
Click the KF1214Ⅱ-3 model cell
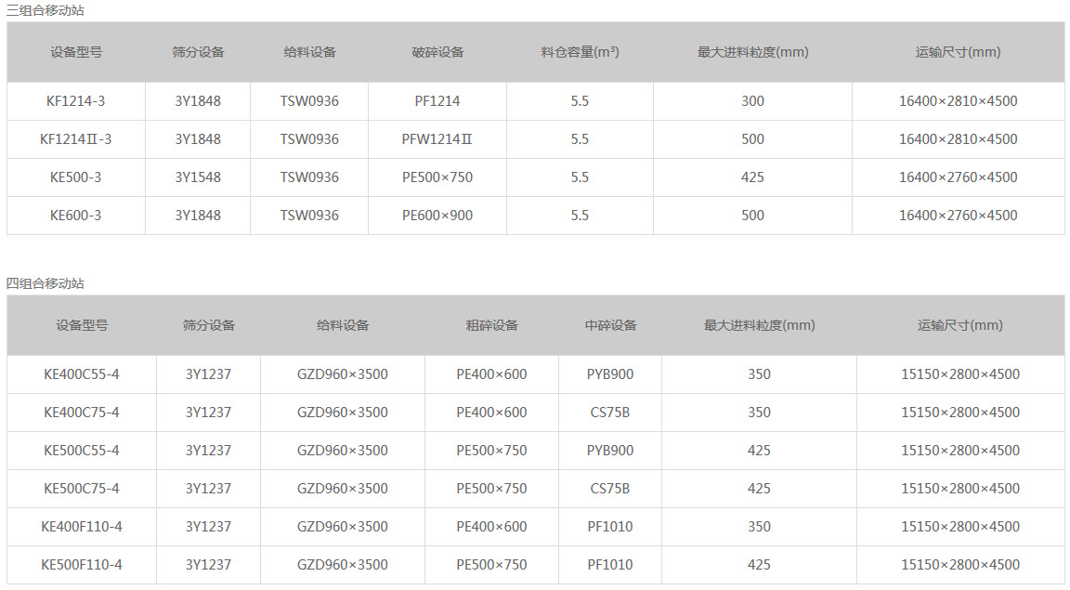(x=75, y=139)
